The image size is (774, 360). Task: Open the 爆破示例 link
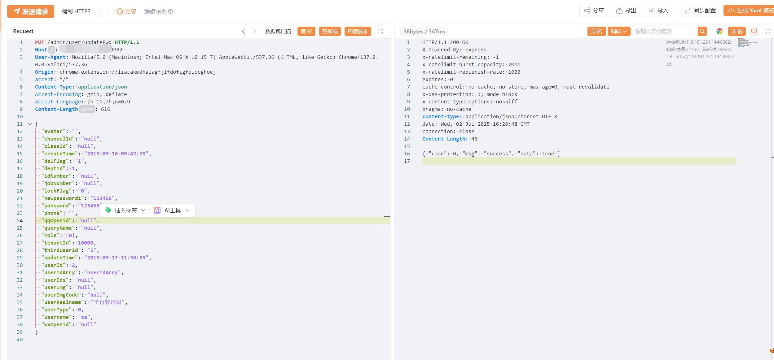click(155, 11)
